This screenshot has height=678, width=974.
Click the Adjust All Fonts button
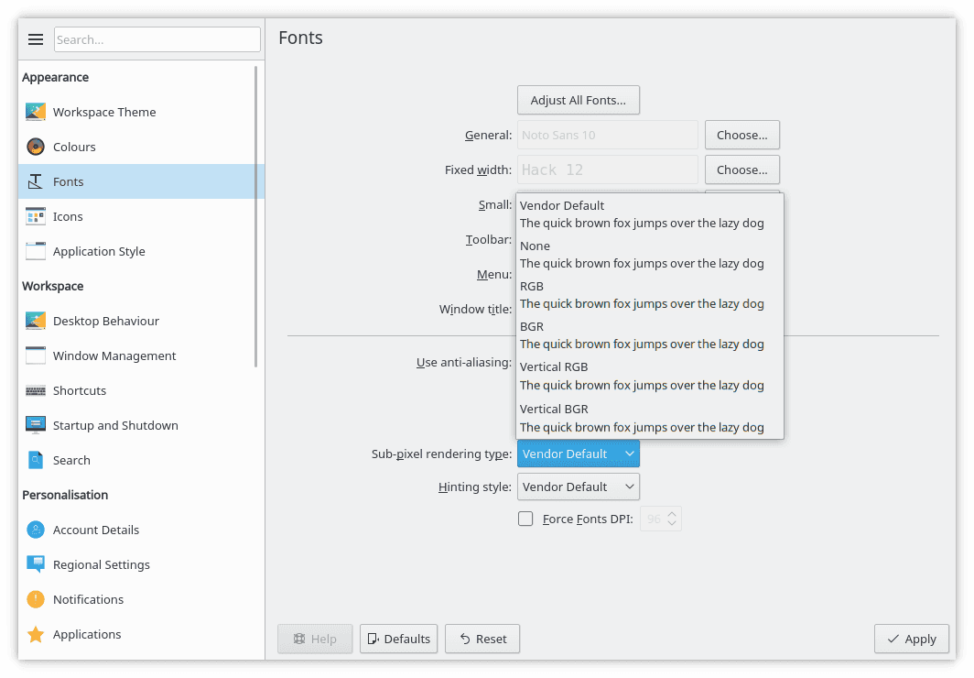pos(578,100)
